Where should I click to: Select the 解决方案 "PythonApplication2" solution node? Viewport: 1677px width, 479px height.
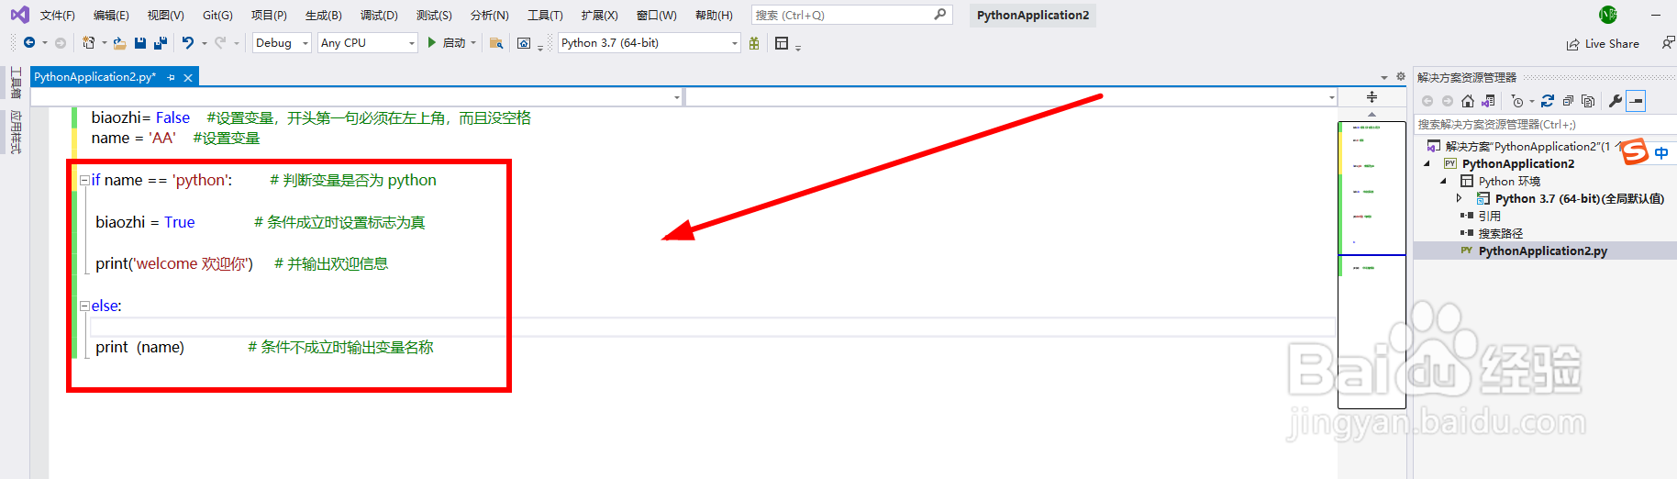[x=1527, y=146]
